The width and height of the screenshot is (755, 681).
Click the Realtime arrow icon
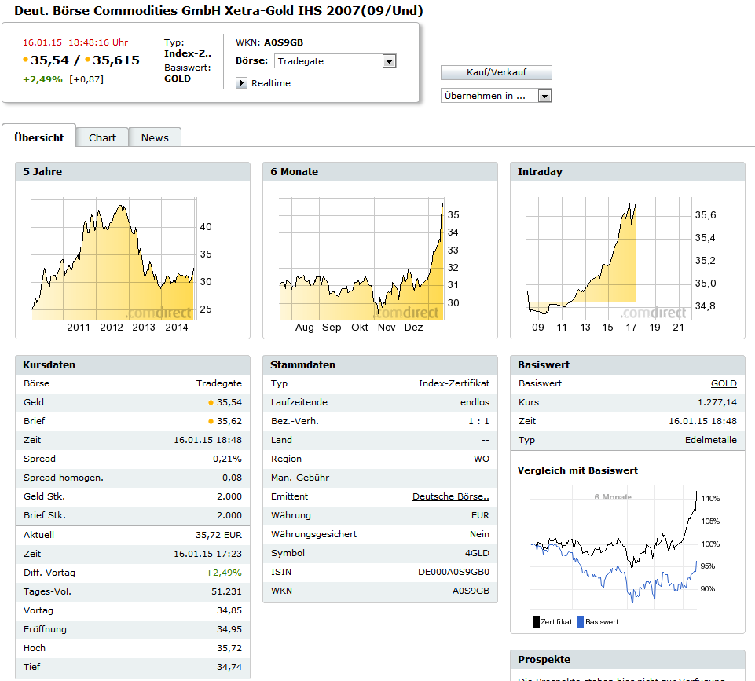(241, 83)
